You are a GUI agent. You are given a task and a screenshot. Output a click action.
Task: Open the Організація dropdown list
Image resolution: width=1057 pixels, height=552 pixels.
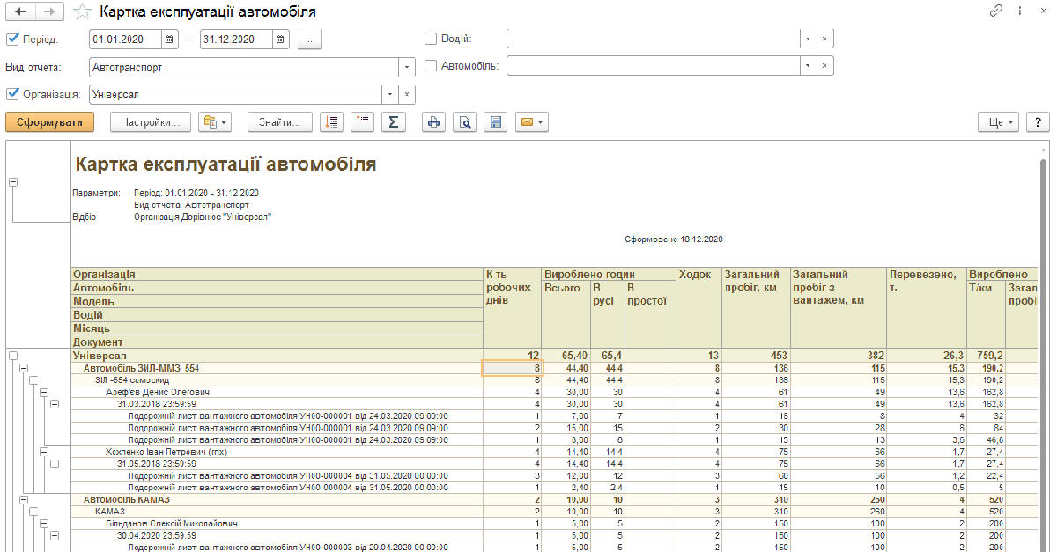click(x=390, y=94)
